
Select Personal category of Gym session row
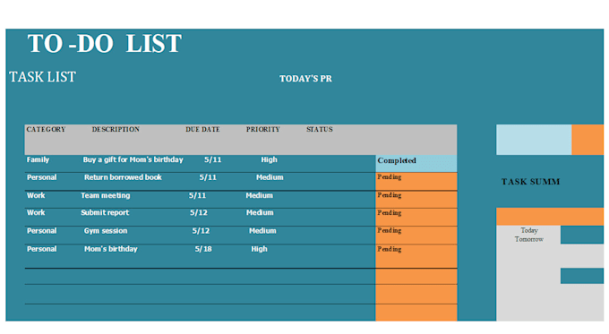point(41,231)
